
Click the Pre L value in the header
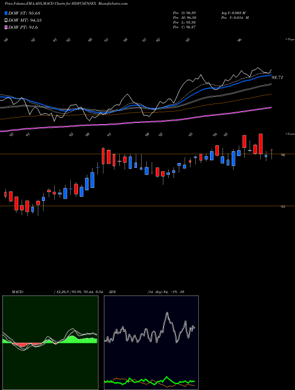click(185, 22)
